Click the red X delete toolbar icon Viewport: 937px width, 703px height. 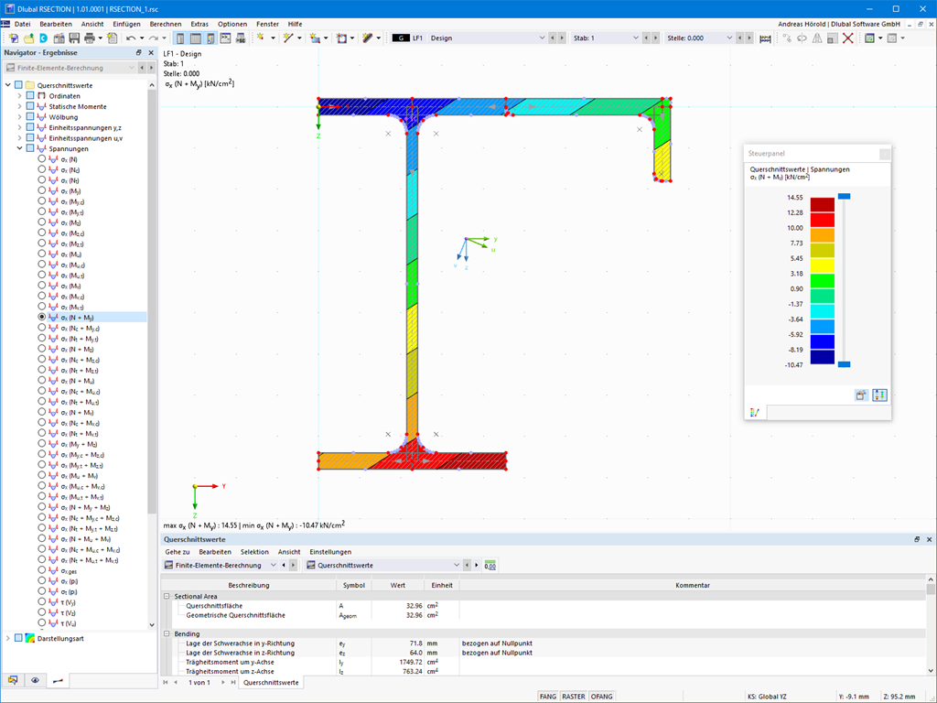click(847, 38)
